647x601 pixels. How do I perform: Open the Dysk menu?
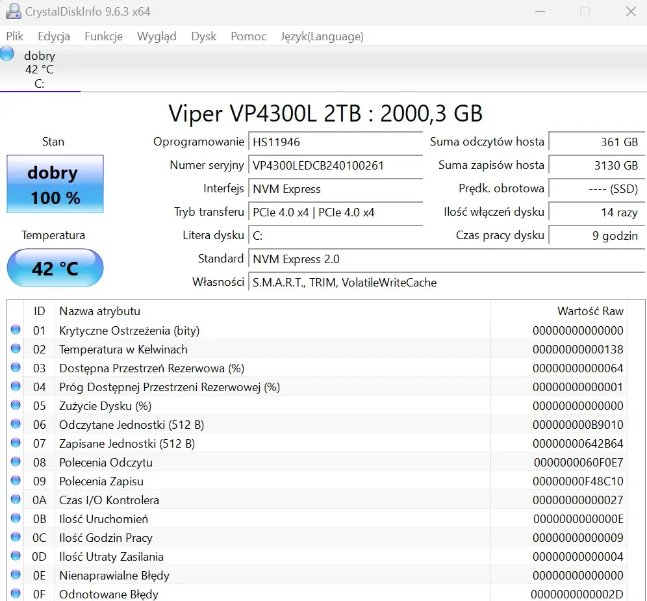tap(203, 36)
